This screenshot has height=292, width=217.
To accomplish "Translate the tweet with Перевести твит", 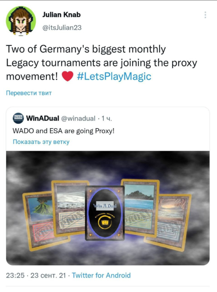I will 29,93.
